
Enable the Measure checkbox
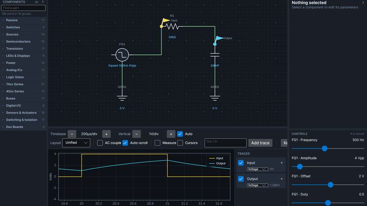point(158,143)
